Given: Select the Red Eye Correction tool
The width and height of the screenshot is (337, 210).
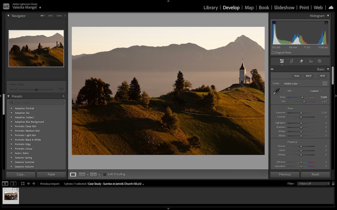Looking at the screenshot, I should (x=311, y=61).
